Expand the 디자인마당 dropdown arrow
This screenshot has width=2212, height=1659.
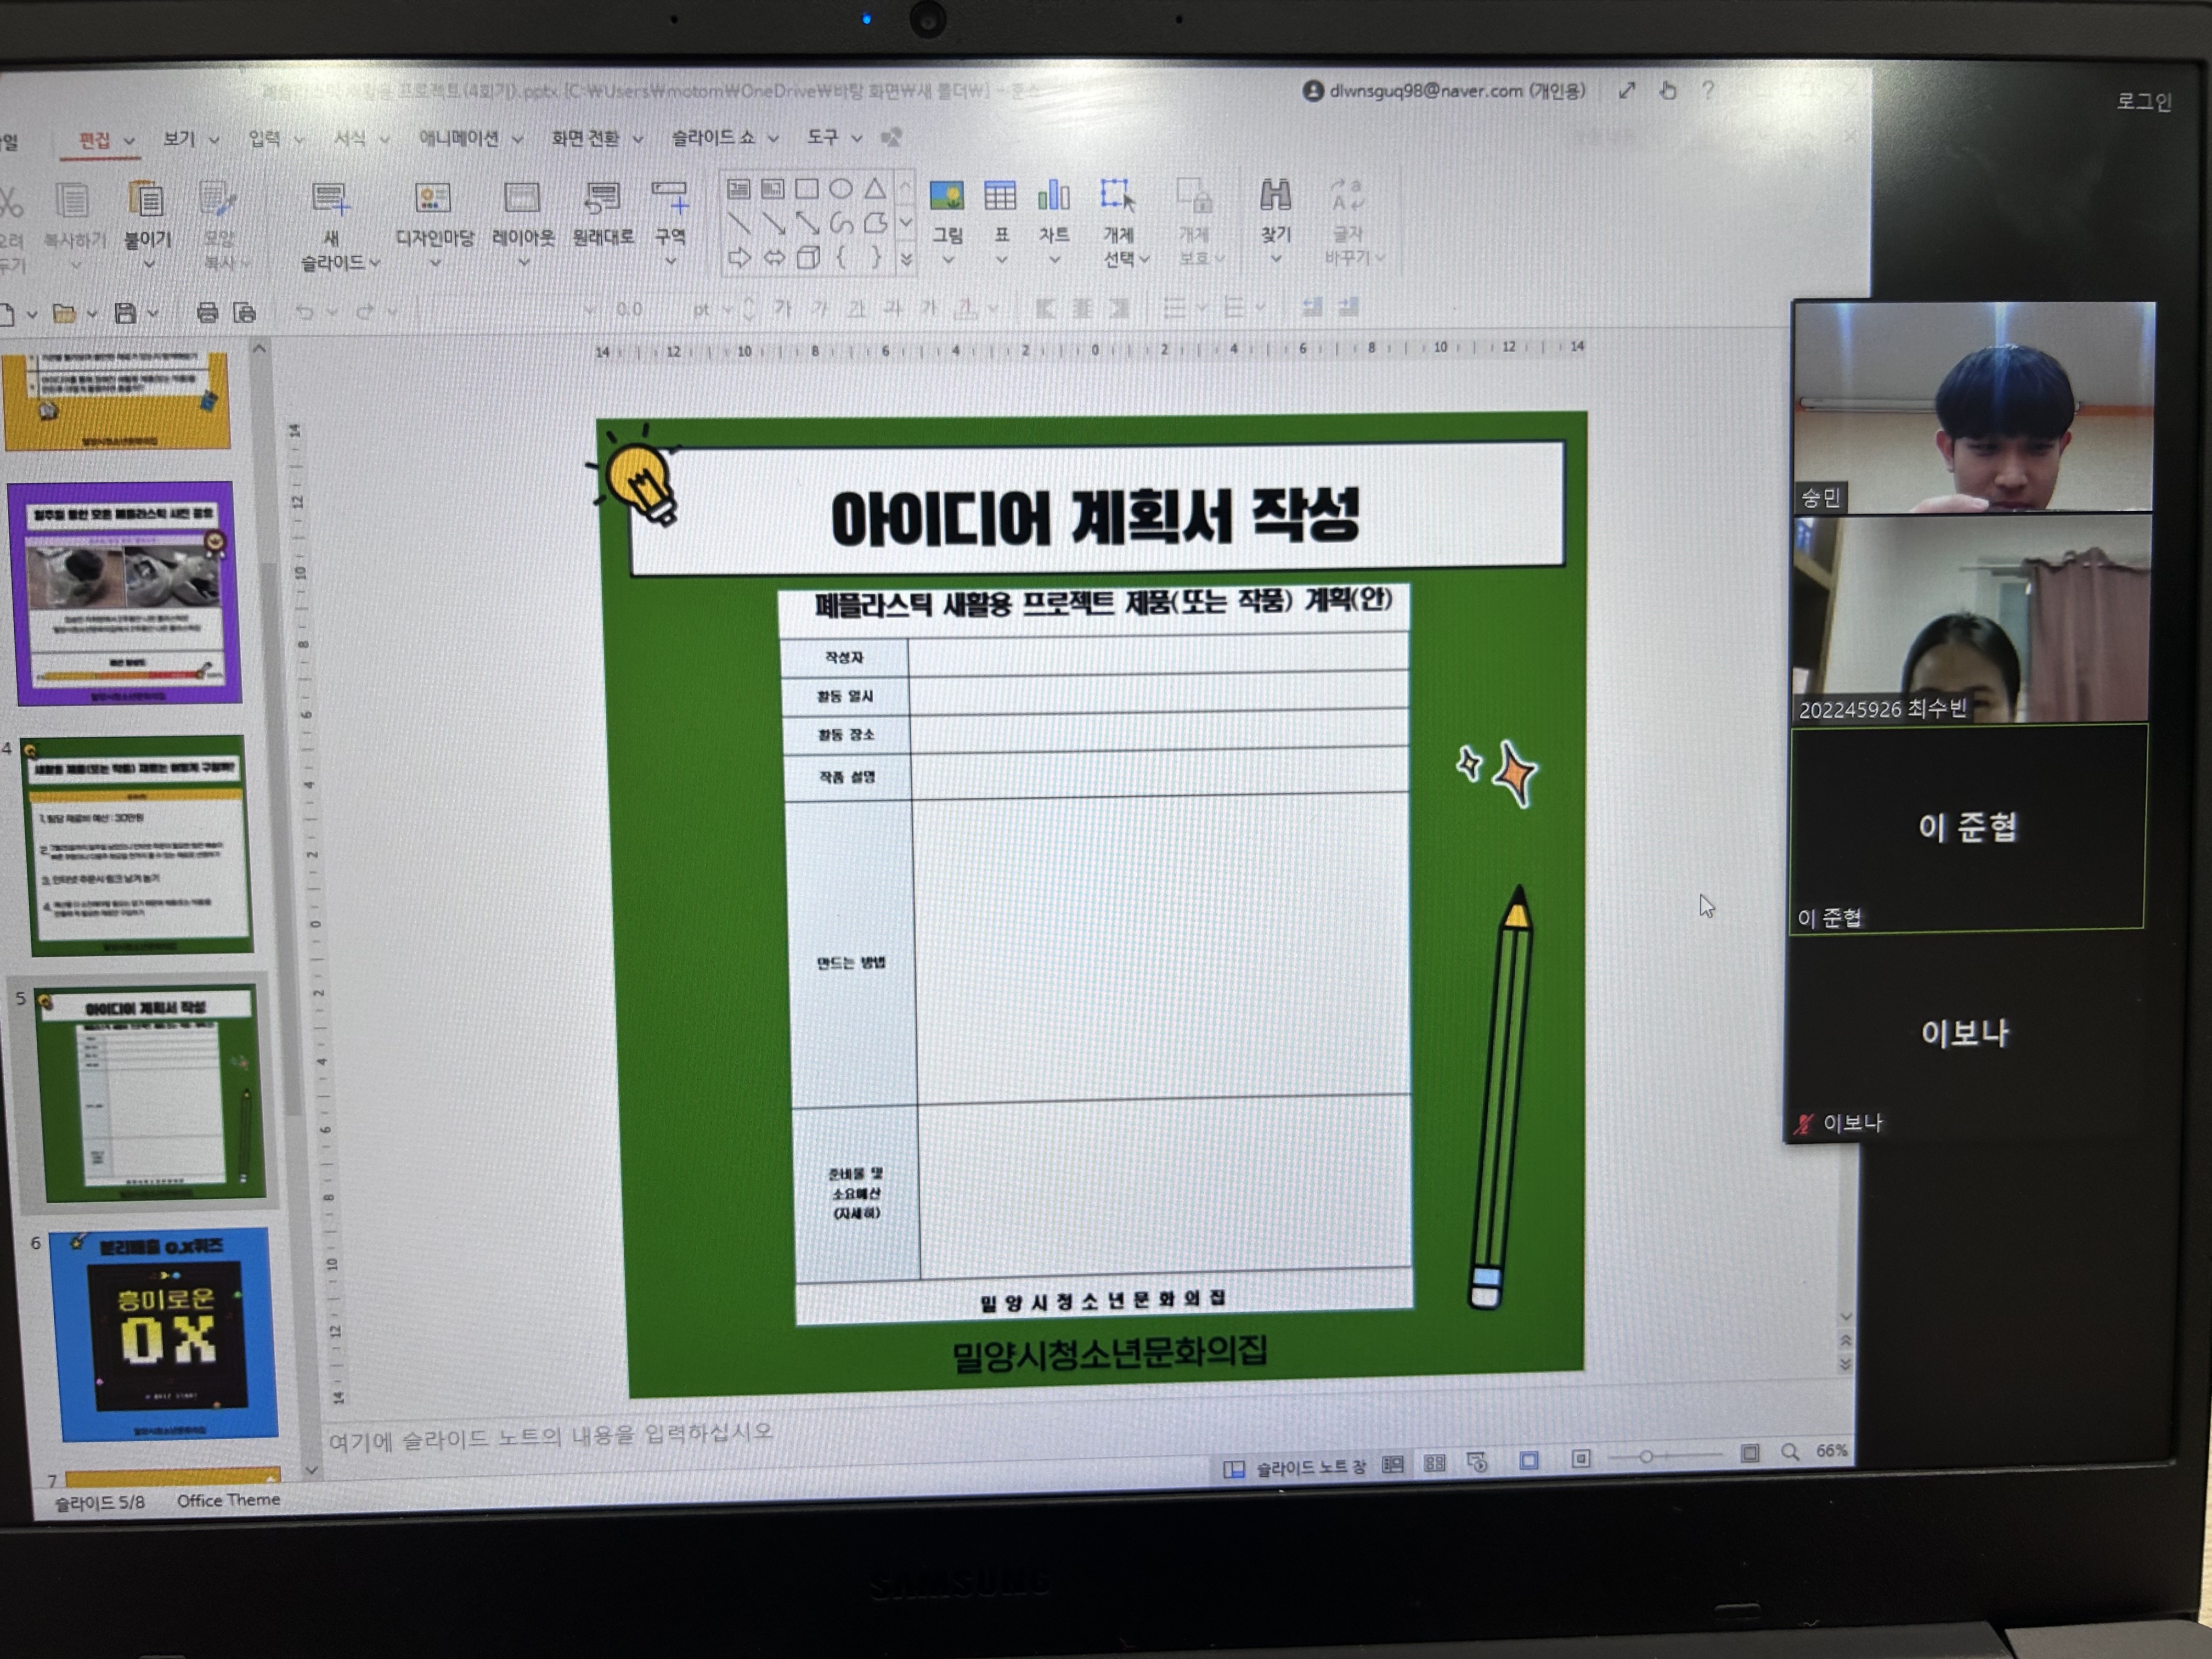tap(435, 263)
